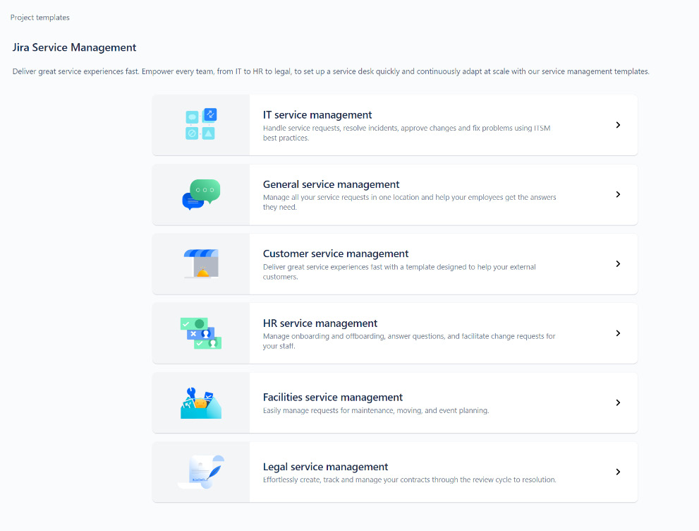Click the Customer service management storefront icon

(x=201, y=263)
